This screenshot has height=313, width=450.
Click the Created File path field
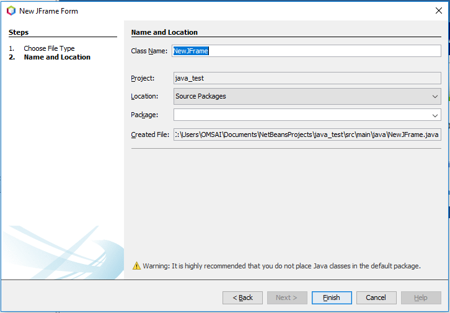click(x=307, y=134)
